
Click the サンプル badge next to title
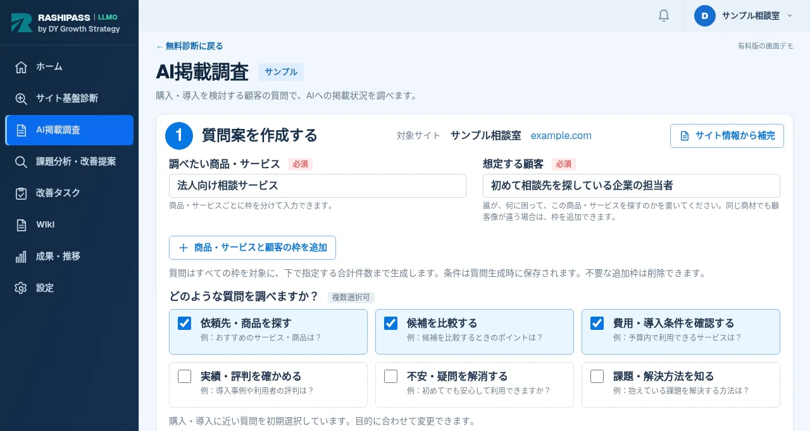[x=281, y=72]
